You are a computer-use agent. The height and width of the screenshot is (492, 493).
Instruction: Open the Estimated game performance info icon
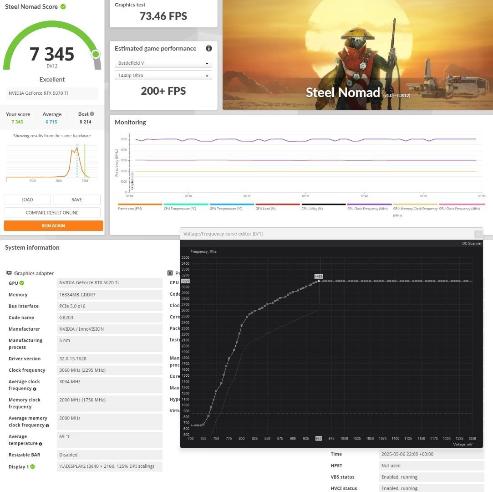[209, 48]
